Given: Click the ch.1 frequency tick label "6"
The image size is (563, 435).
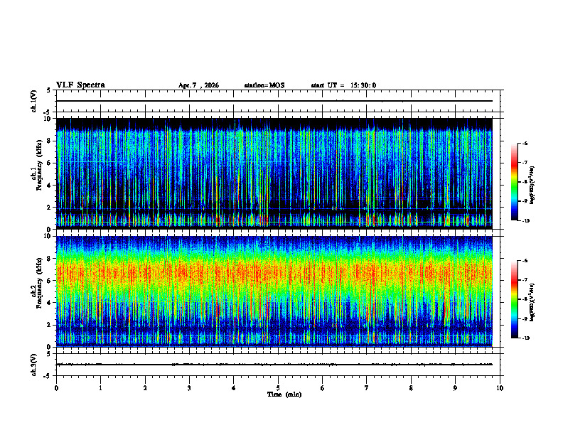Looking at the screenshot, I should click(48, 163).
